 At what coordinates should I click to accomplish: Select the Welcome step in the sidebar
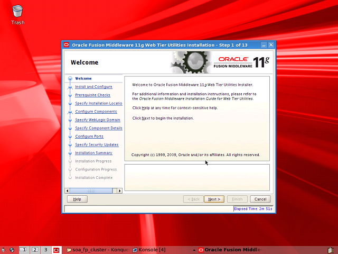tap(83, 78)
